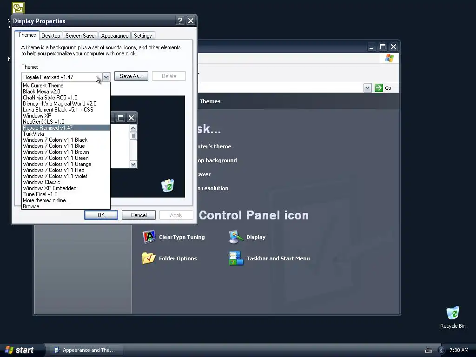Viewport: 476px width, 357px height.
Task: Click the Recycle Bin in theme preview
Action: [x=167, y=185]
